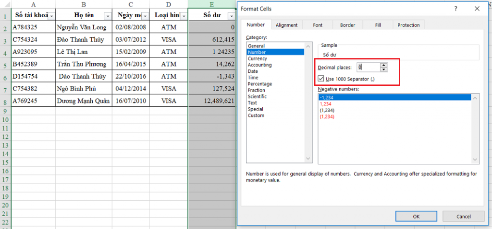This screenshot has width=492, height=229.
Task: Expand the Số tài khoản column filter arrow
Action: pyautogui.click(x=51, y=16)
